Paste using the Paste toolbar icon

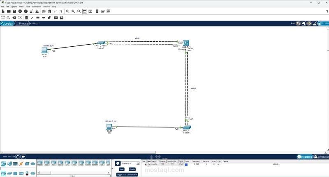[x=49, y=11]
